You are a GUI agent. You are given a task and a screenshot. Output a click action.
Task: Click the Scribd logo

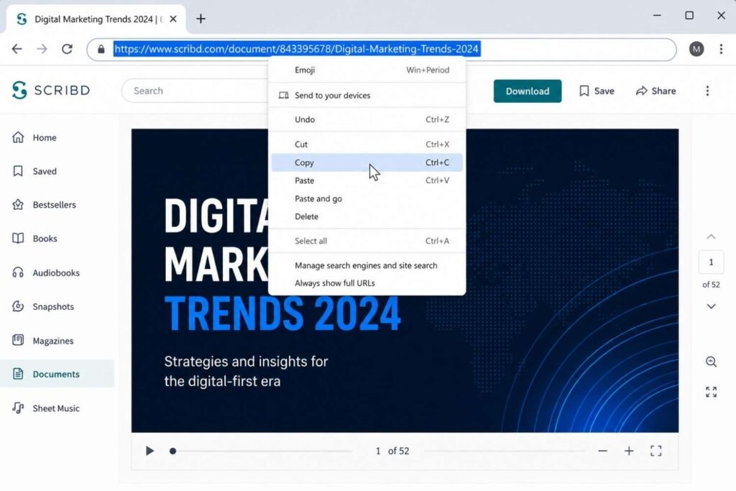(51, 90)
